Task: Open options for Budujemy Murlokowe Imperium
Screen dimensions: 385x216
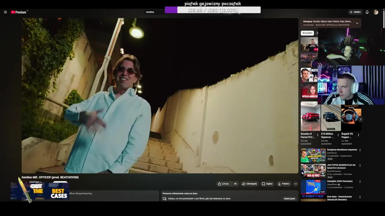Action: (360, 150)
